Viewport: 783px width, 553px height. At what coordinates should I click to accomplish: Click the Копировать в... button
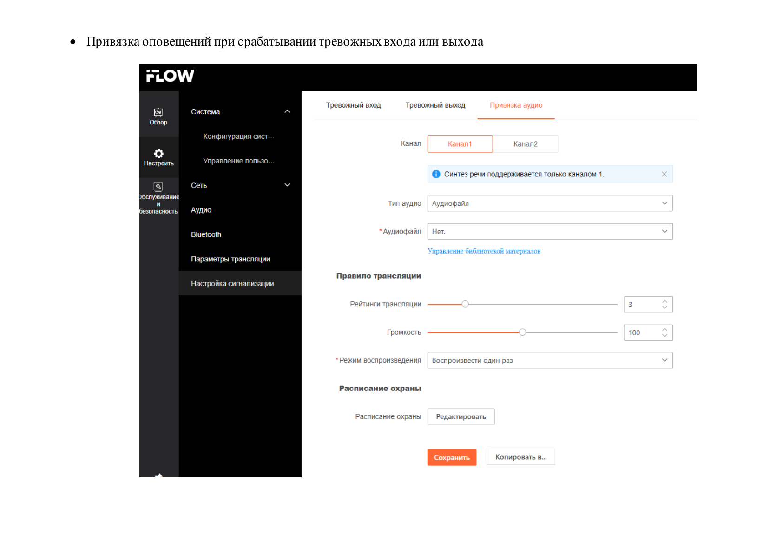pos(521,457)
